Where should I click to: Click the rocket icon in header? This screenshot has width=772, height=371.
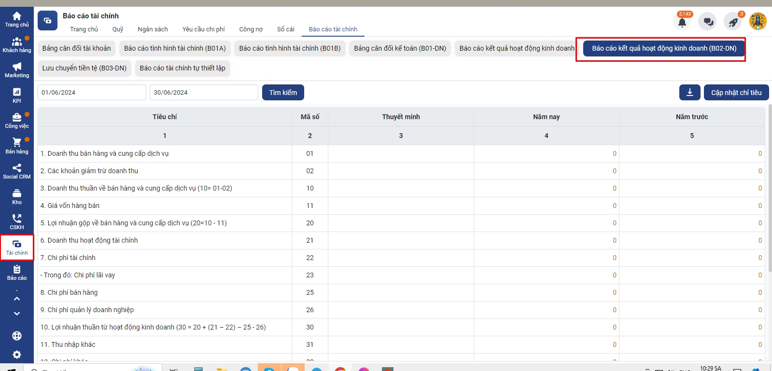pyautogui.click(x=733, y=22)
